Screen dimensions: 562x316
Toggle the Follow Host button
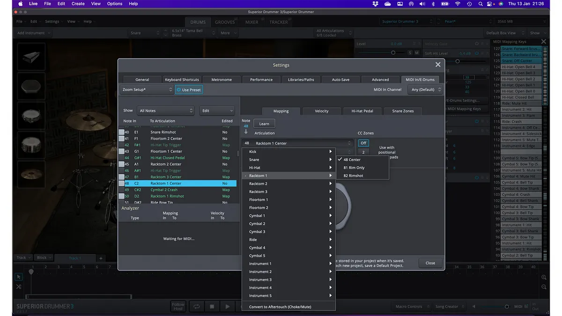click(178, 307)
